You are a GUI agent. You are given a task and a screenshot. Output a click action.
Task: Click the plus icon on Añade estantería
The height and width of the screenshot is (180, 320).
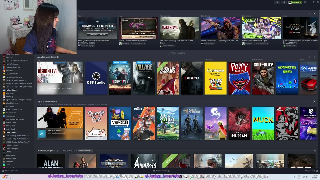click(169, 53)
